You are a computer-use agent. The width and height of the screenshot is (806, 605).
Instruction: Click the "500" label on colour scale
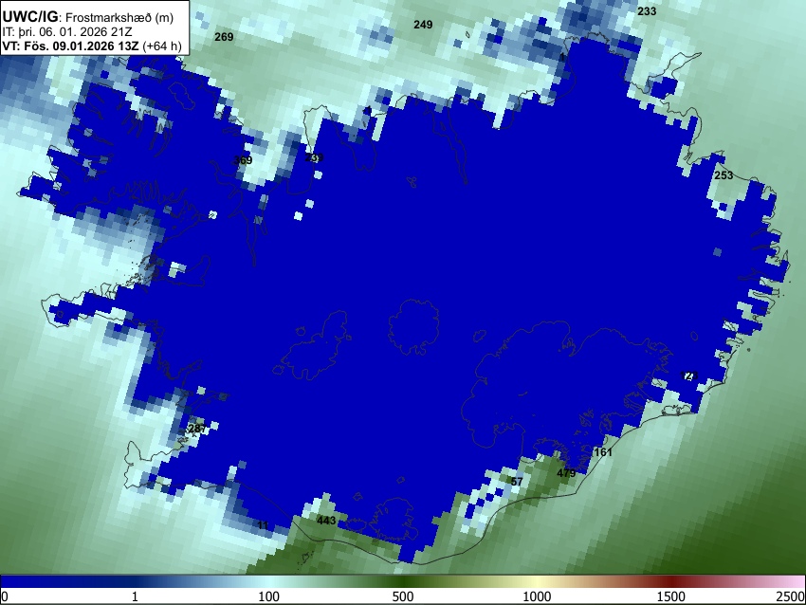click(x=403, y=596)
